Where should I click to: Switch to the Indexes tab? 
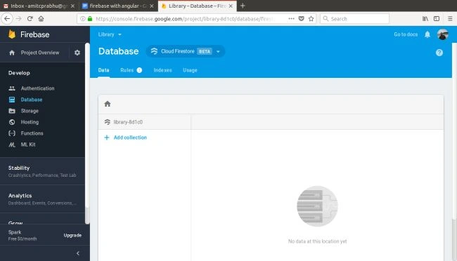click(x=162, y=70)
